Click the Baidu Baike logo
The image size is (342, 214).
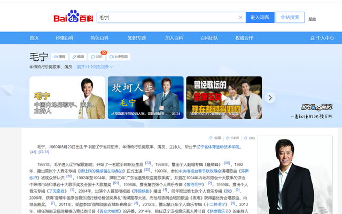[74, 17]
